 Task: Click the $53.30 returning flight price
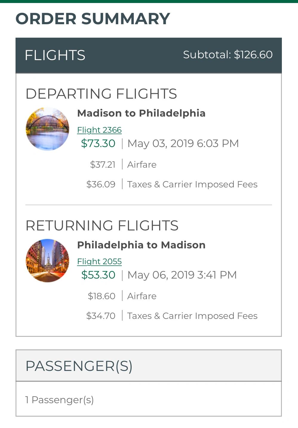(x=98, y=275)
